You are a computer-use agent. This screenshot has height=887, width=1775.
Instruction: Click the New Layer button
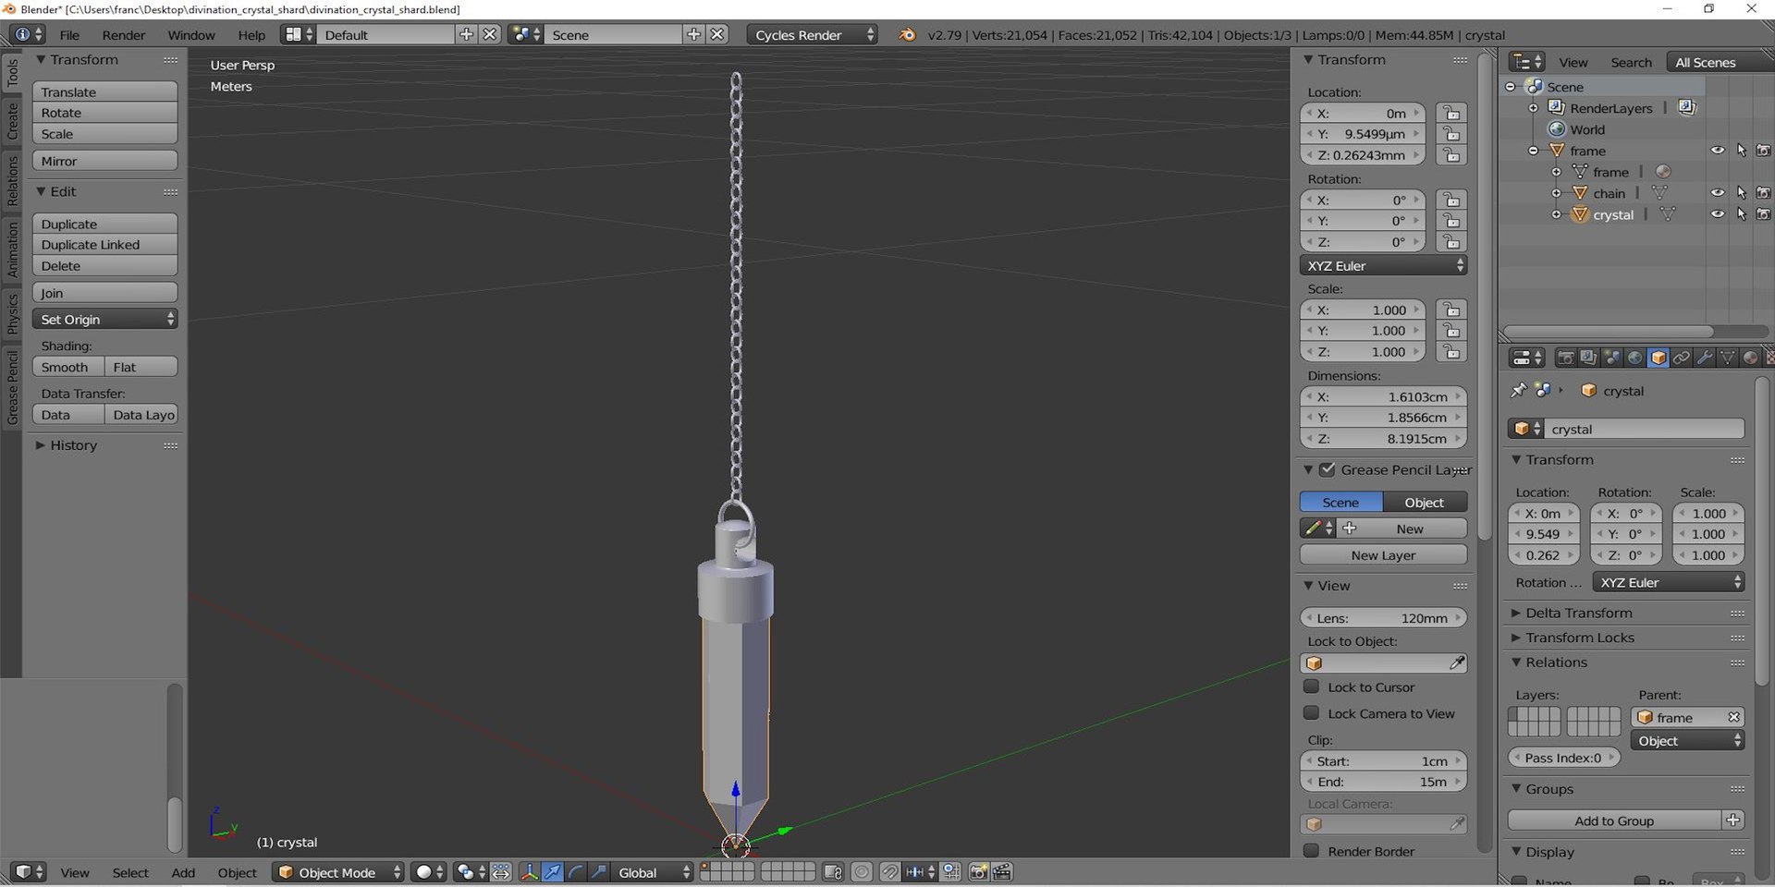1383,555
